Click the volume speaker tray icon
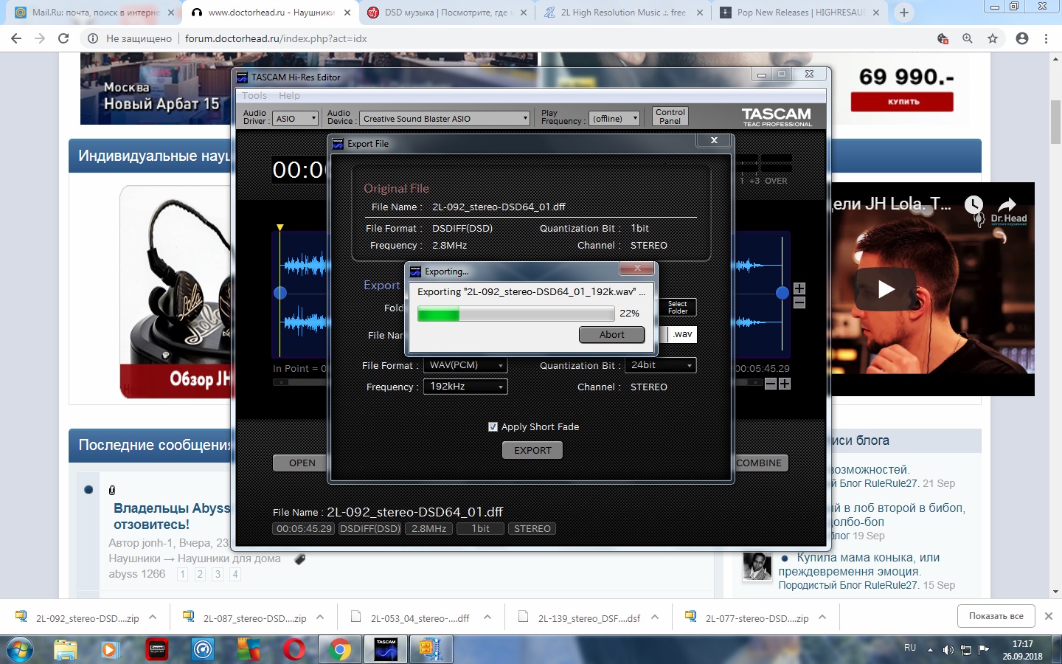This screenshot has width=1062, height=664. (x=948, y=650)
